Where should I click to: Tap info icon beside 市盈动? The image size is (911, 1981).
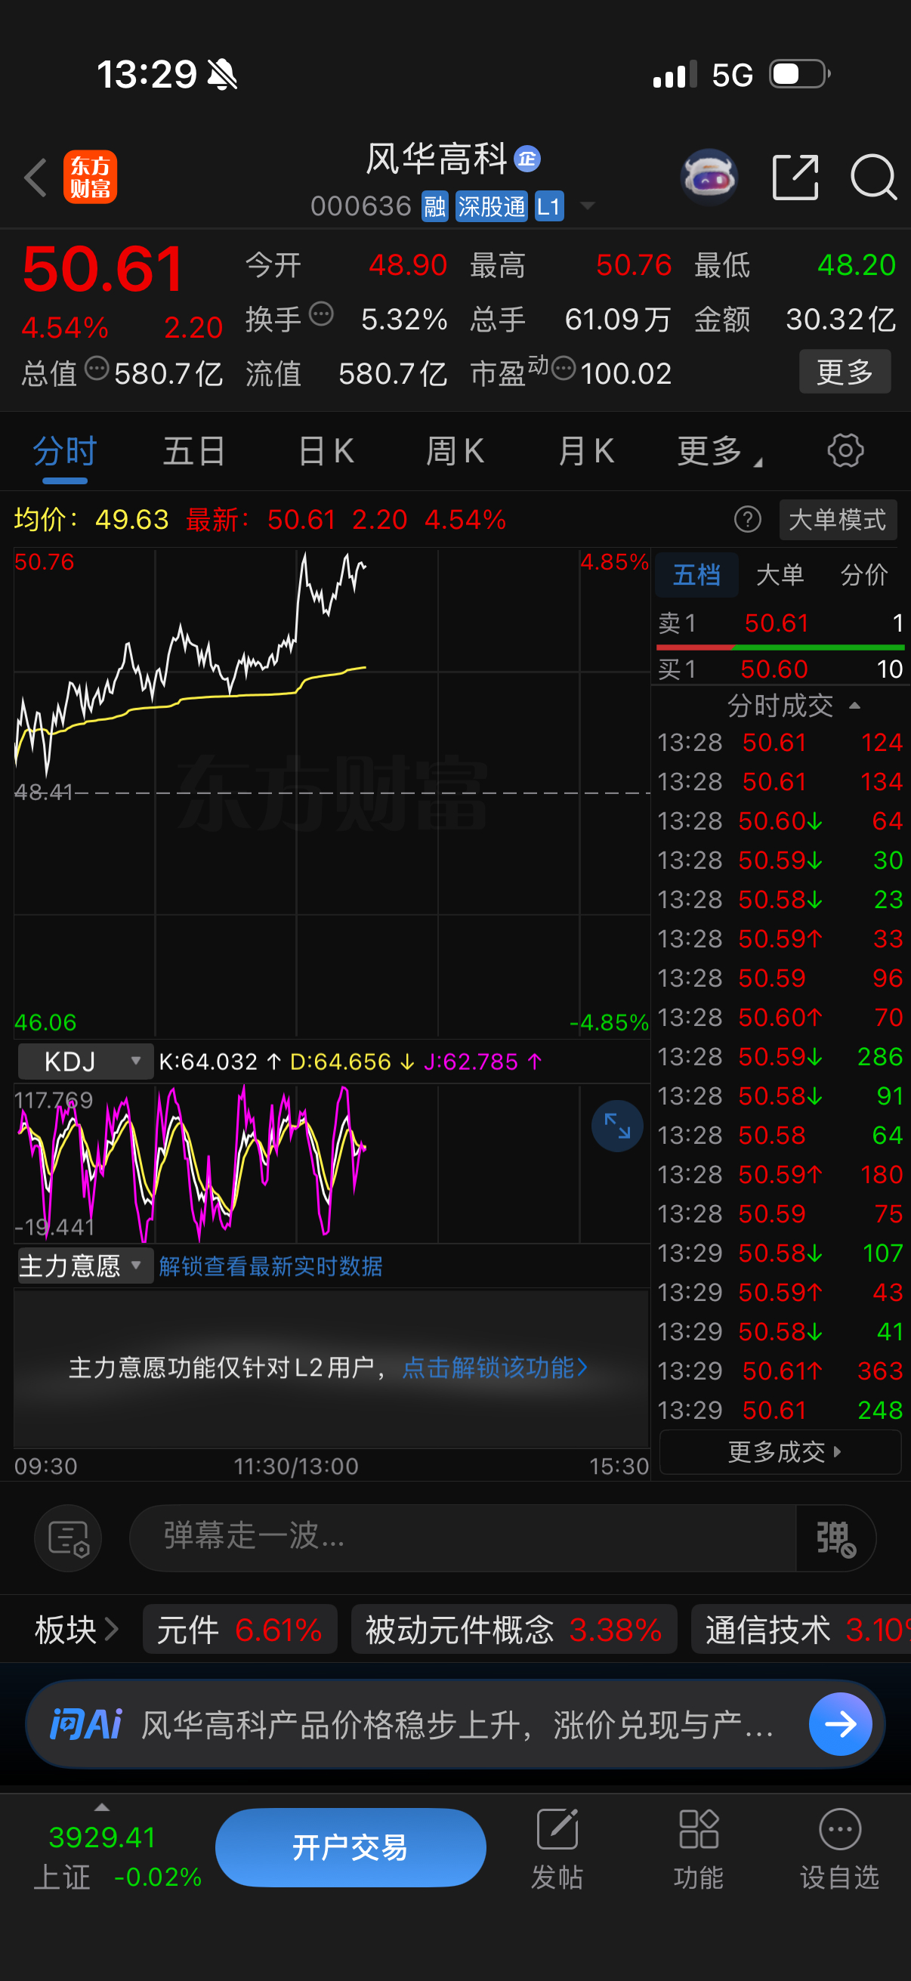564,369
